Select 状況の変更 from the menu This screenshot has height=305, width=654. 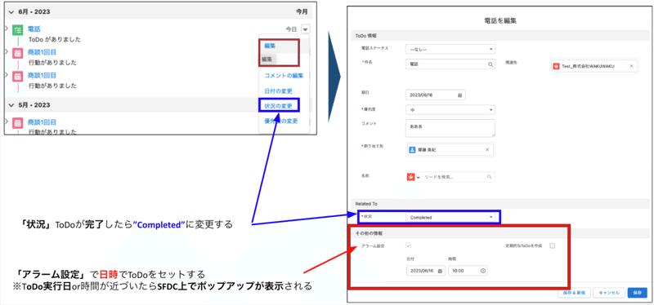coord(278,106)
